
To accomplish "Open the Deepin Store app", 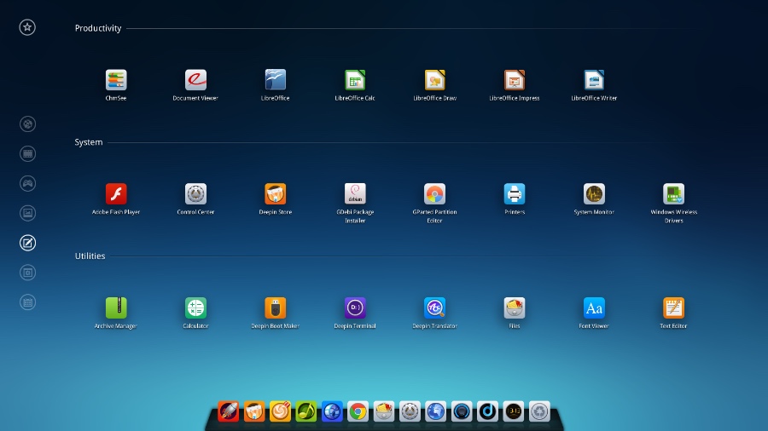I will [x=275, y=194].
